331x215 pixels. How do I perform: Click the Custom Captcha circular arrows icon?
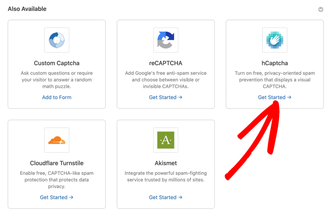[57, 40]
